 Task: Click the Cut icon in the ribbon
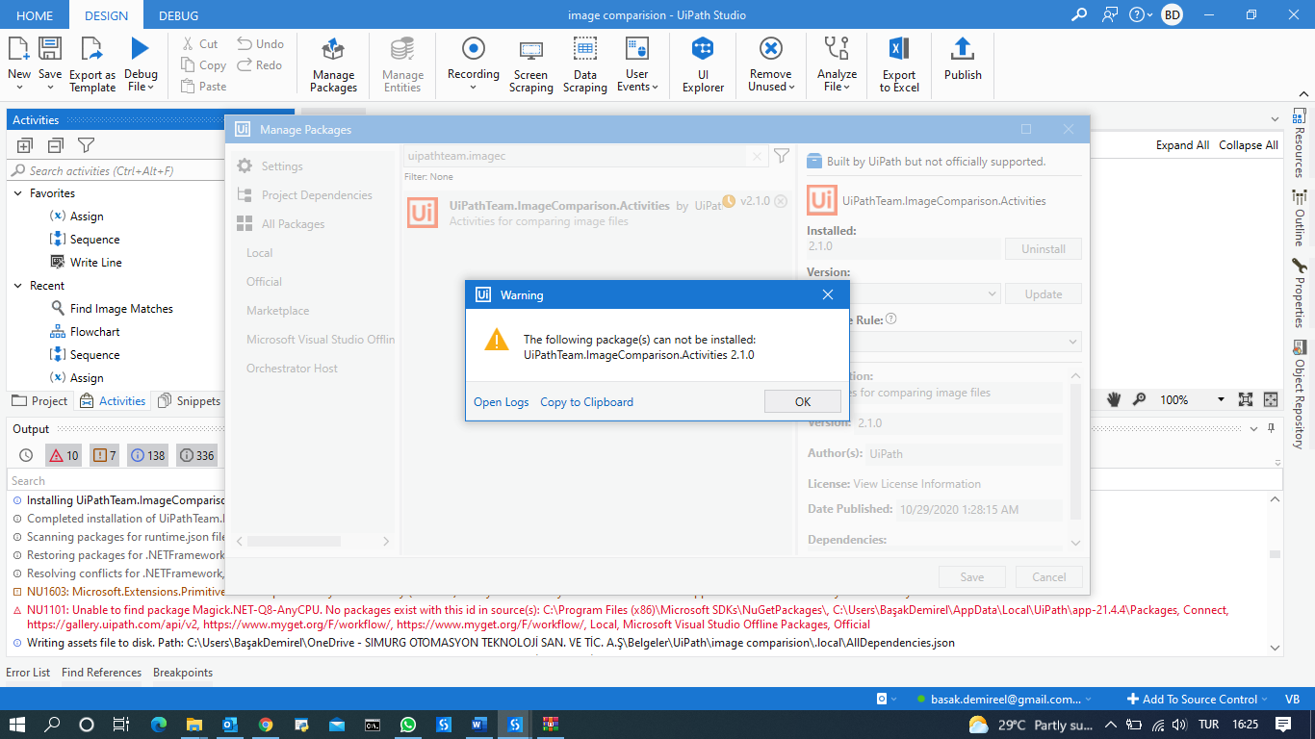click(189, 44)
